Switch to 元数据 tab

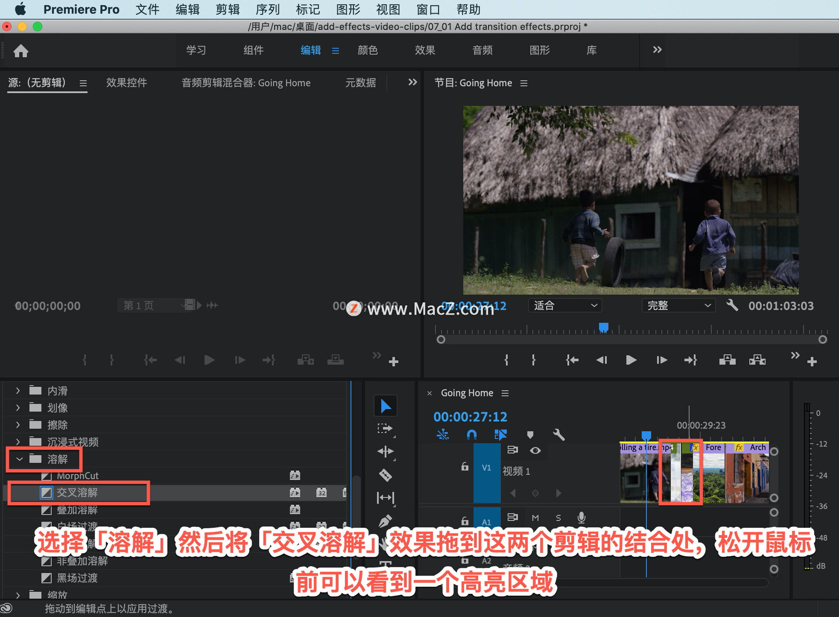(361, 83)
